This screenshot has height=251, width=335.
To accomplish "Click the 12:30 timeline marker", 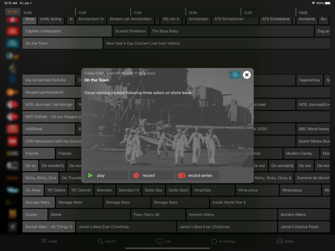I will (x=248, y=13).
